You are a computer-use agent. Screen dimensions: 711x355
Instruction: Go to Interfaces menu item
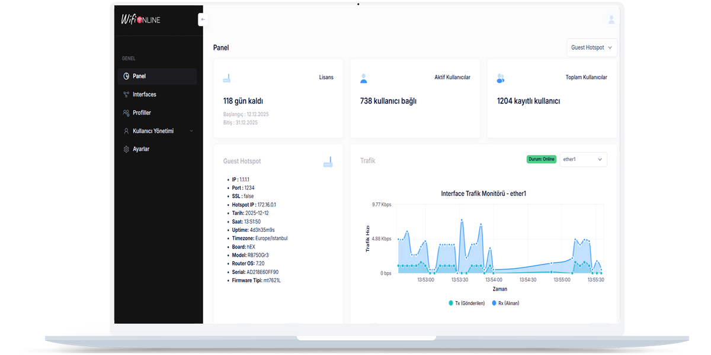tap(145, 95)
